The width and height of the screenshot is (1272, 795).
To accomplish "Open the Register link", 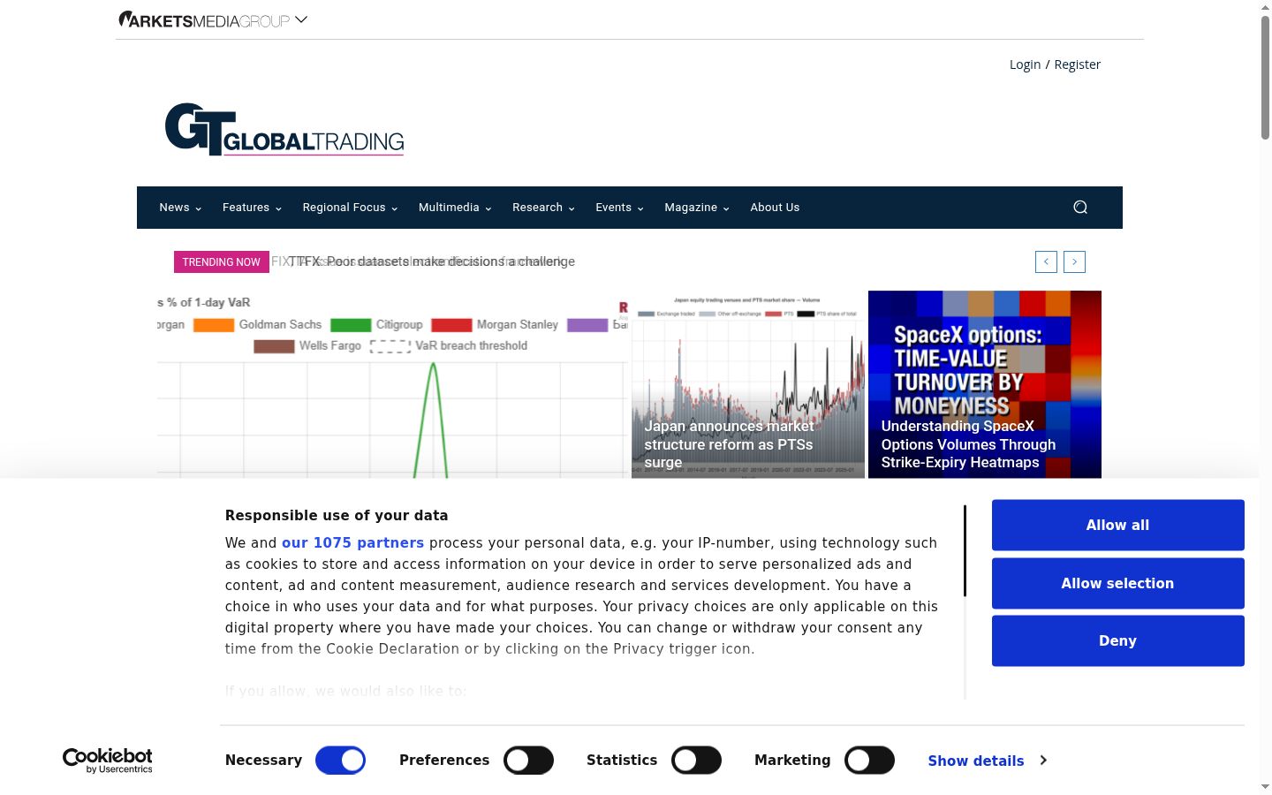I will click(1077, 64).
